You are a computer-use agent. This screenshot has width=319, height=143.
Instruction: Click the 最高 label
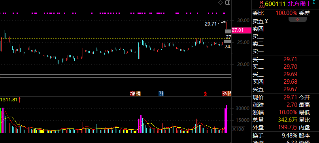click(304, 105)
